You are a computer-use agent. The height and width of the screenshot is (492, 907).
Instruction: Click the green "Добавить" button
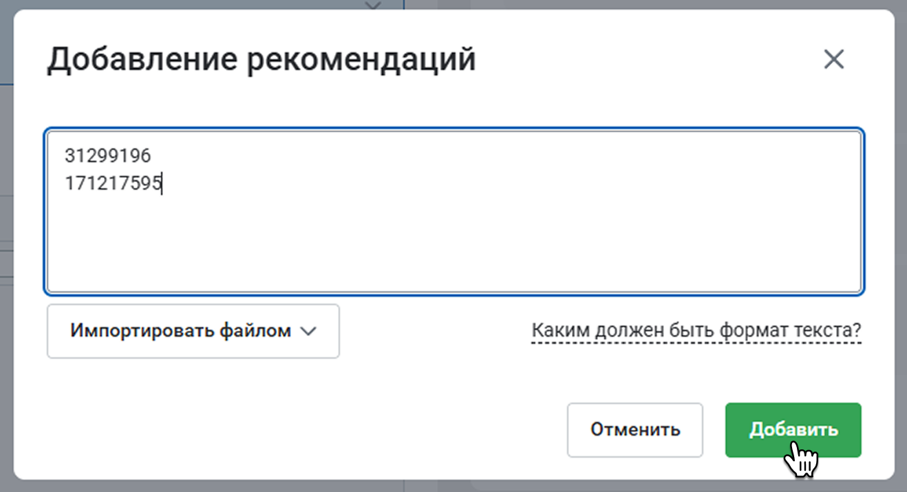pos(793,429)
